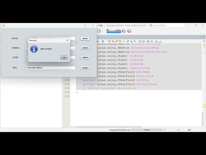Click validar button in the RFC row
The height and width of the screenshot is (155, 206).
(x=85, y=67)
